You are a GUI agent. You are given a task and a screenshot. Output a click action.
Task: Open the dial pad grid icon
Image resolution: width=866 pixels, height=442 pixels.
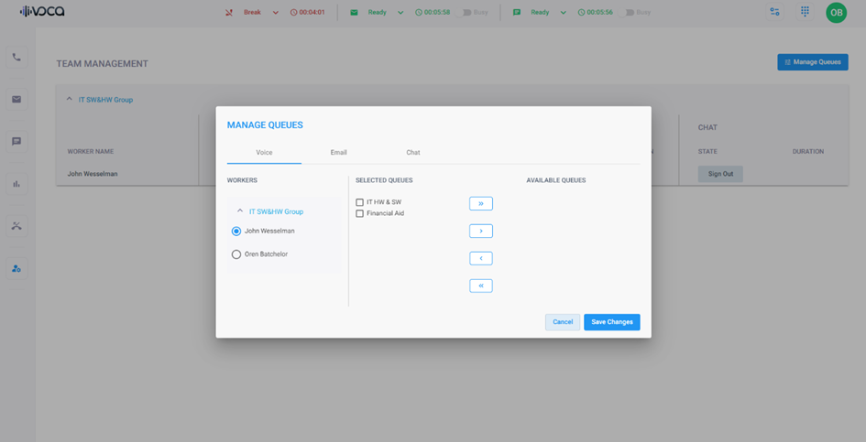(x=805, y=12)
